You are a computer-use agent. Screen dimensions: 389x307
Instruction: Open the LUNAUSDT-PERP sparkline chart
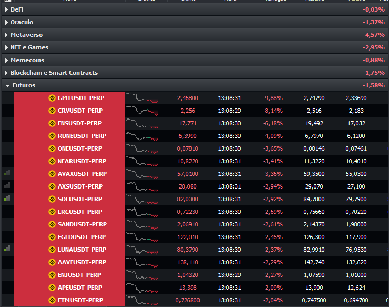point(142,250)
